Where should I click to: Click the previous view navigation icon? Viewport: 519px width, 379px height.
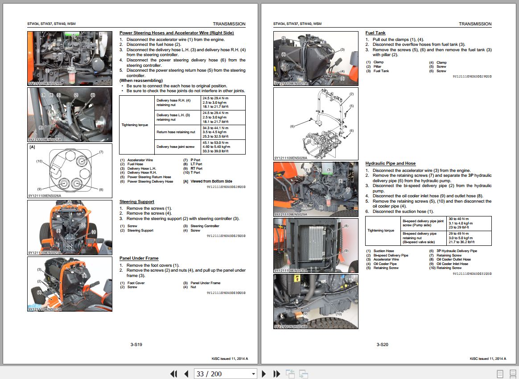[x=290, y=374]
